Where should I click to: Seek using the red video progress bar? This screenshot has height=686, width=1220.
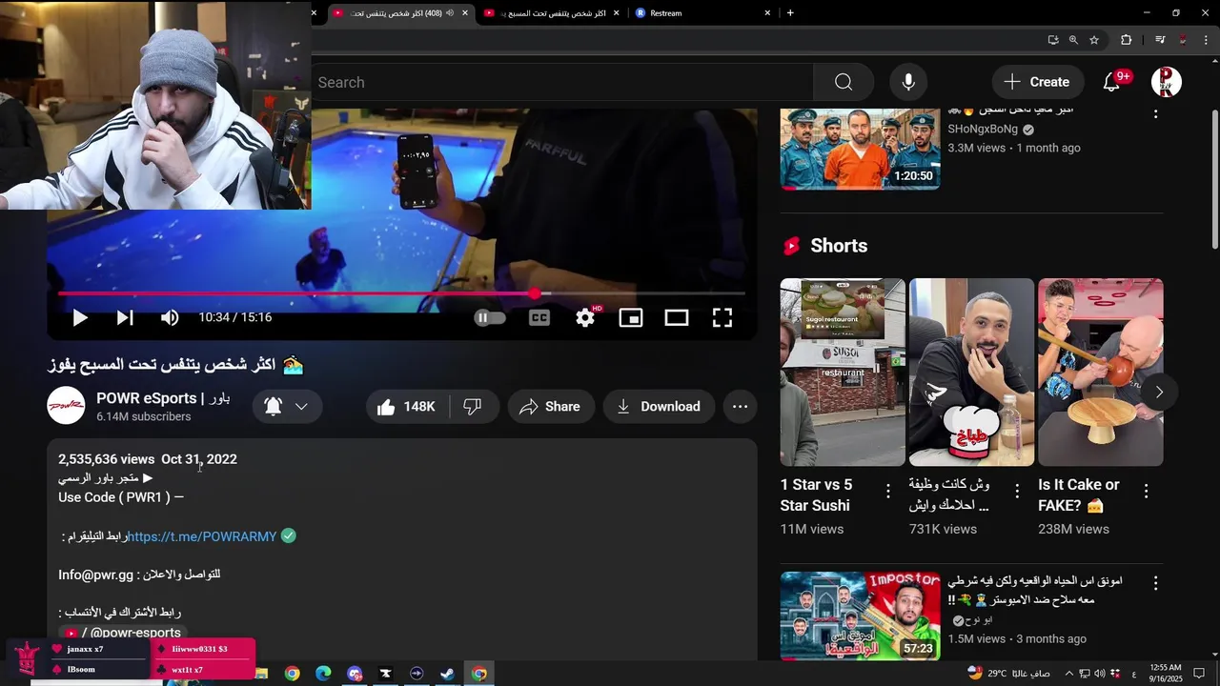click(401, 293)
